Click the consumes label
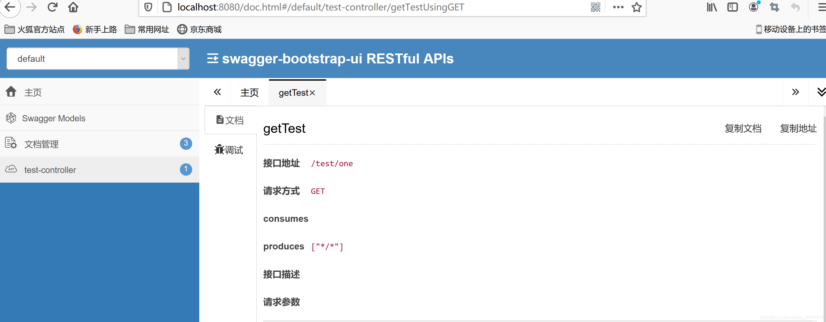This screenshot has width=826, height=322. (286, 219)
